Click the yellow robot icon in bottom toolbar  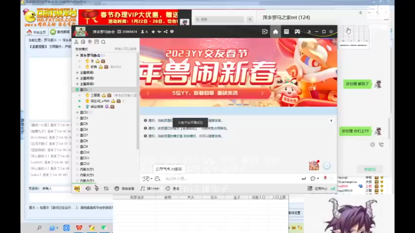[77, 188]
